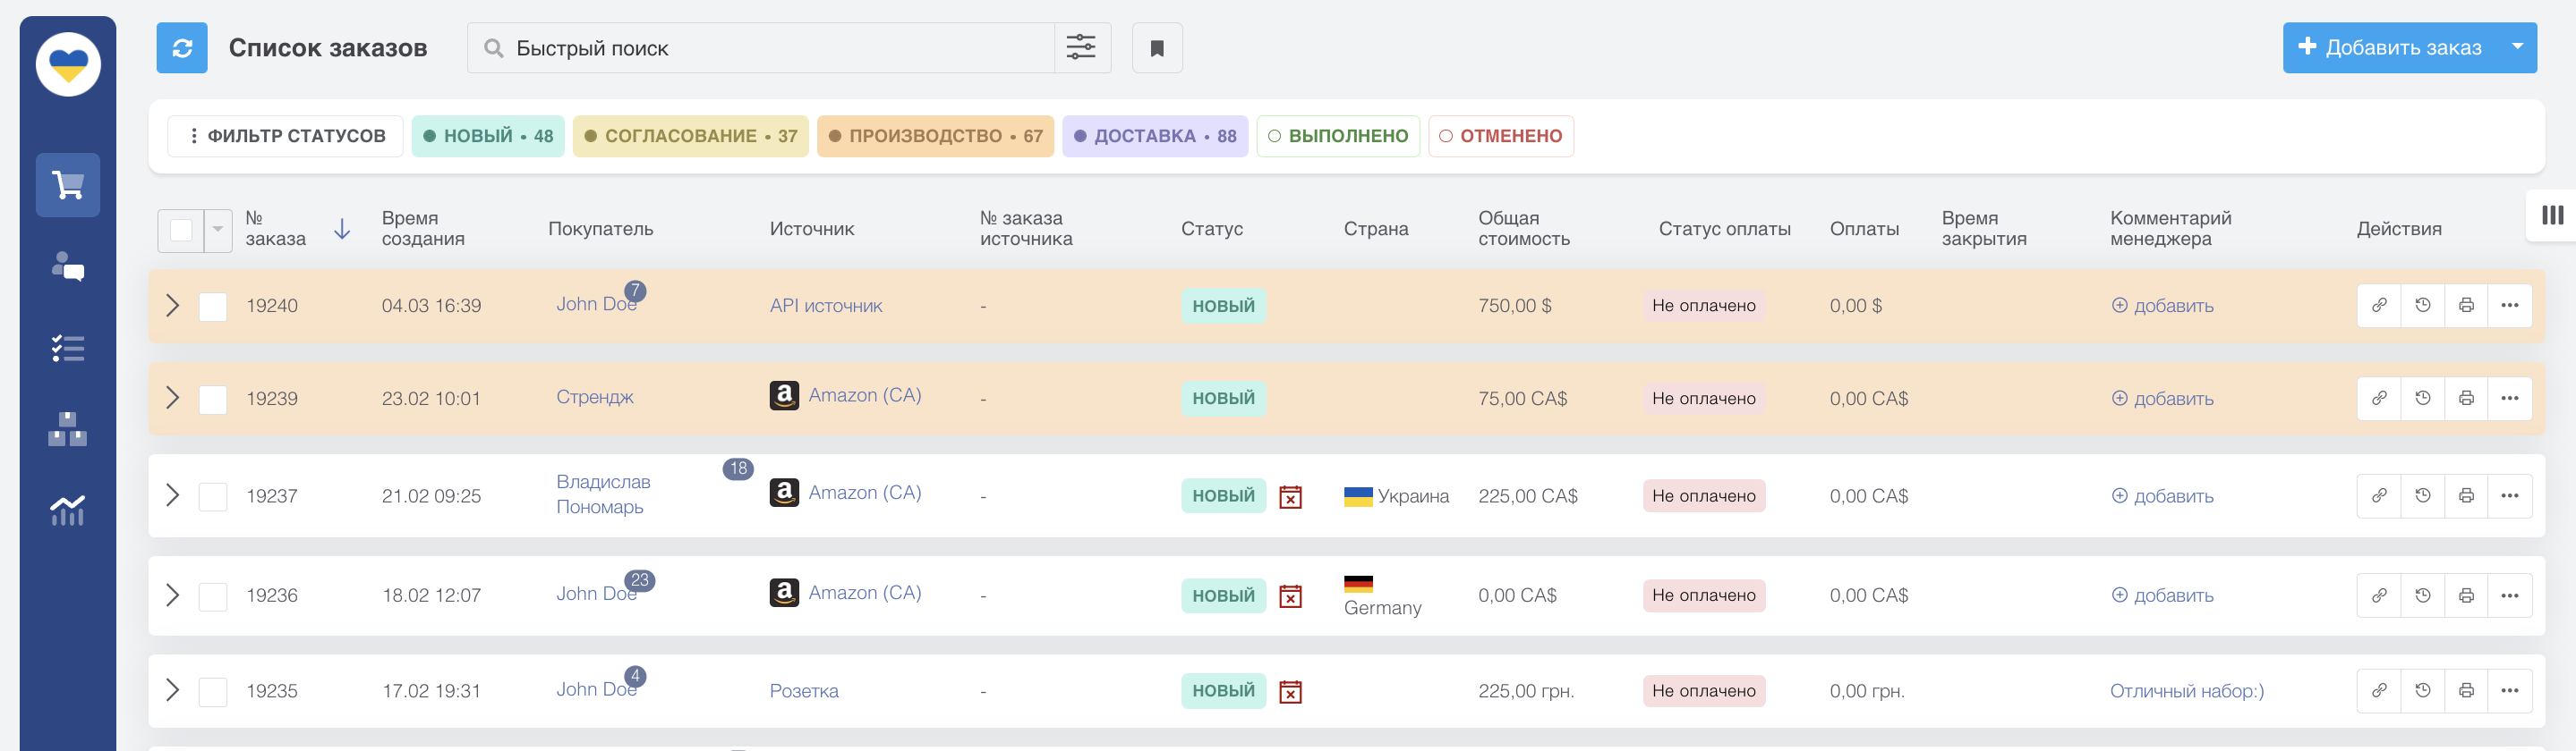Open buyer link Владислав Пономарь
Screen dimensions: 2576x751
click(603, 494)
